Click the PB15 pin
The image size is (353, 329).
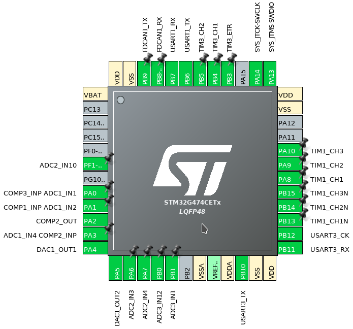pos(290,192)
